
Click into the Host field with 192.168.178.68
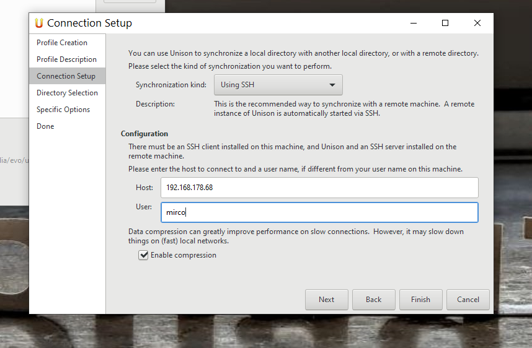click(x=319, y=187)
